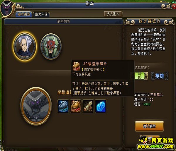Viewport: 176px width, 151px height.
Task: Close the 副本 dungeon window
Action: click(174, 6)
